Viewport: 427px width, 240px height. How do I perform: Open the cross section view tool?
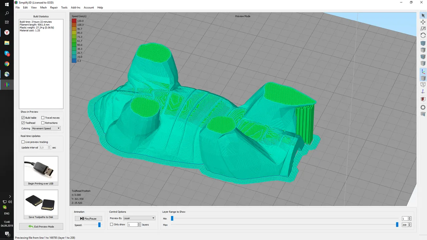pos(423,99)
